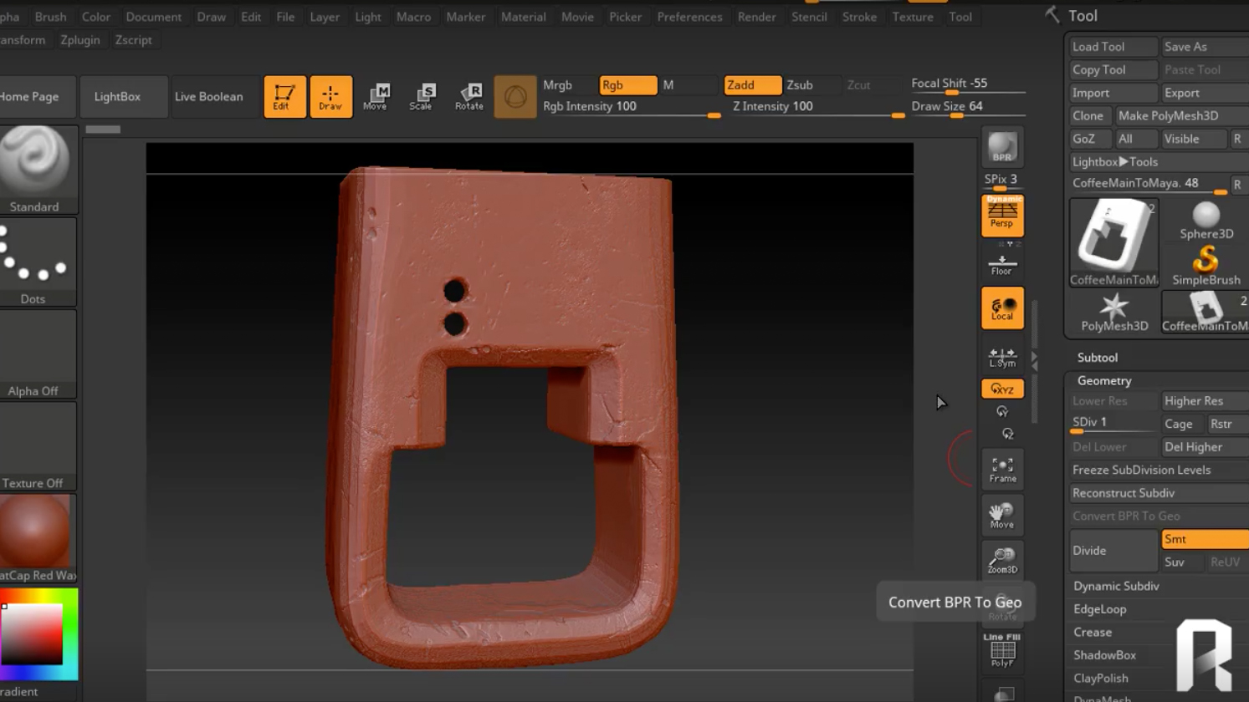
Task: Click the Frame view icon
Action: coord(1002,469)
